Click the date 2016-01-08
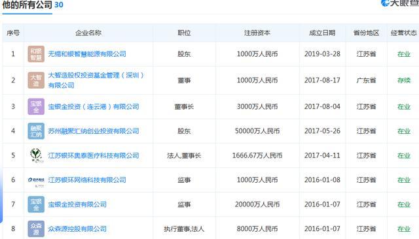 pyautogui.click(x=322, y=180)
